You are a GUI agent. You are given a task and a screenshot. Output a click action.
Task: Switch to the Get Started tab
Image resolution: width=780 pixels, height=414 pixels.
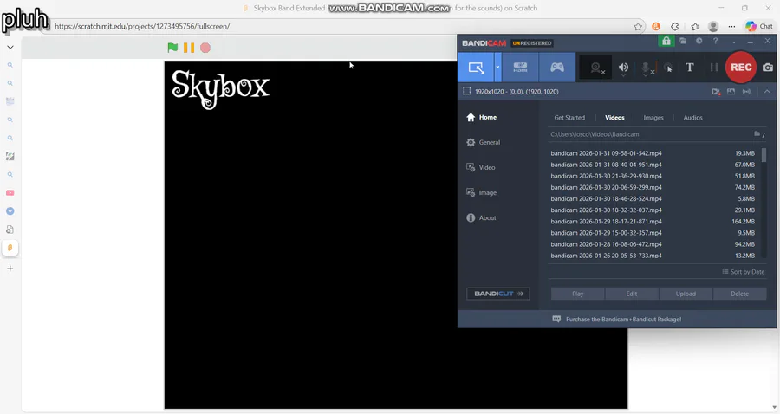point(569,118)
